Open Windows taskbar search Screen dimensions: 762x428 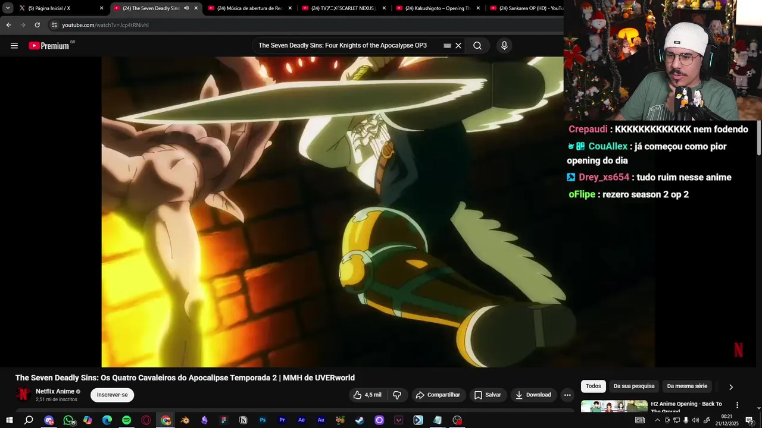29,420
